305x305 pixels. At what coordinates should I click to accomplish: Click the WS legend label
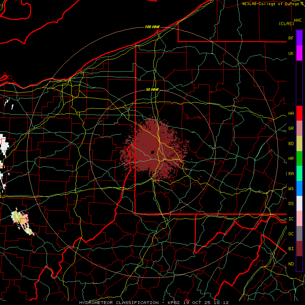[x=291, y=189]
